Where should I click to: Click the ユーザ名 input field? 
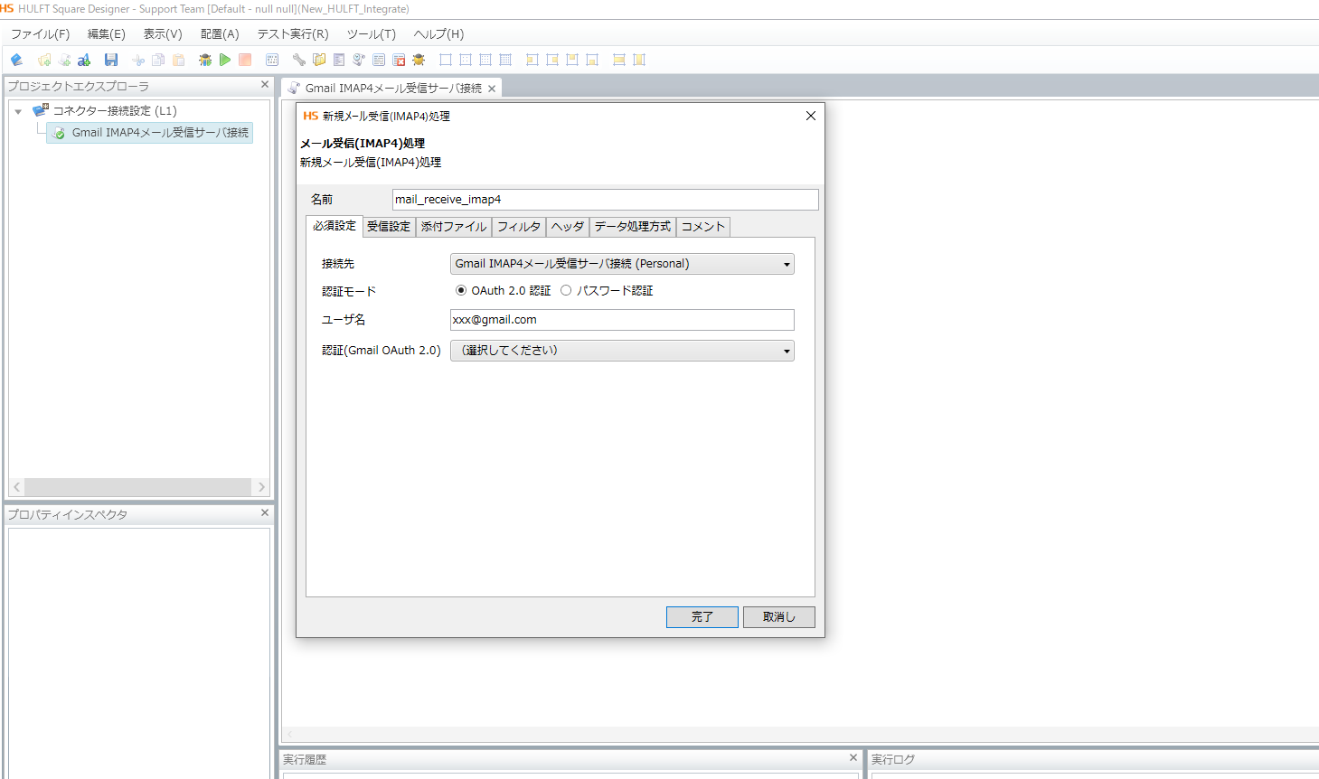pos(622,320)
